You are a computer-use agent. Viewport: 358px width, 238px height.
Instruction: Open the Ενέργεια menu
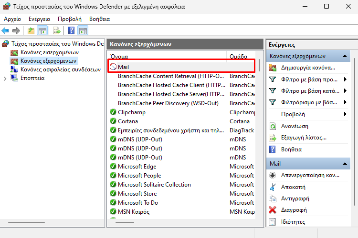pyautogui.click(x=39, y=19)
